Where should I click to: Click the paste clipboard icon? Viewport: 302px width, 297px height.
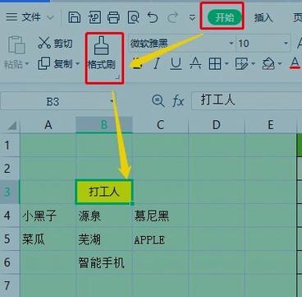click(x=16, y=44)
